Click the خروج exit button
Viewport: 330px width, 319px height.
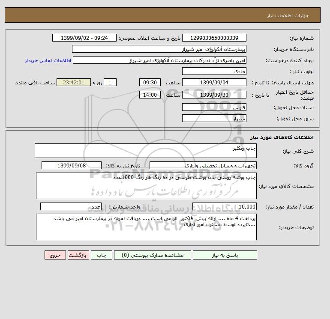[55, 255]
